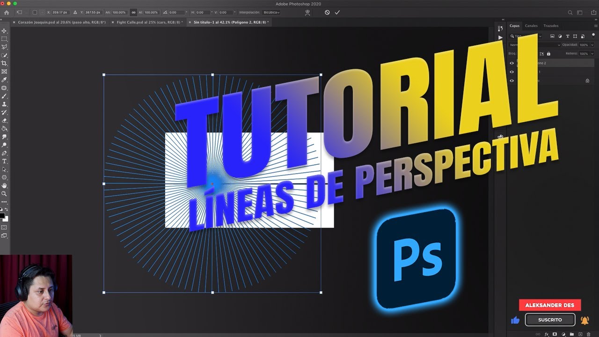
Task: Select the Polygon shape tool
Action: coord(4,177)
